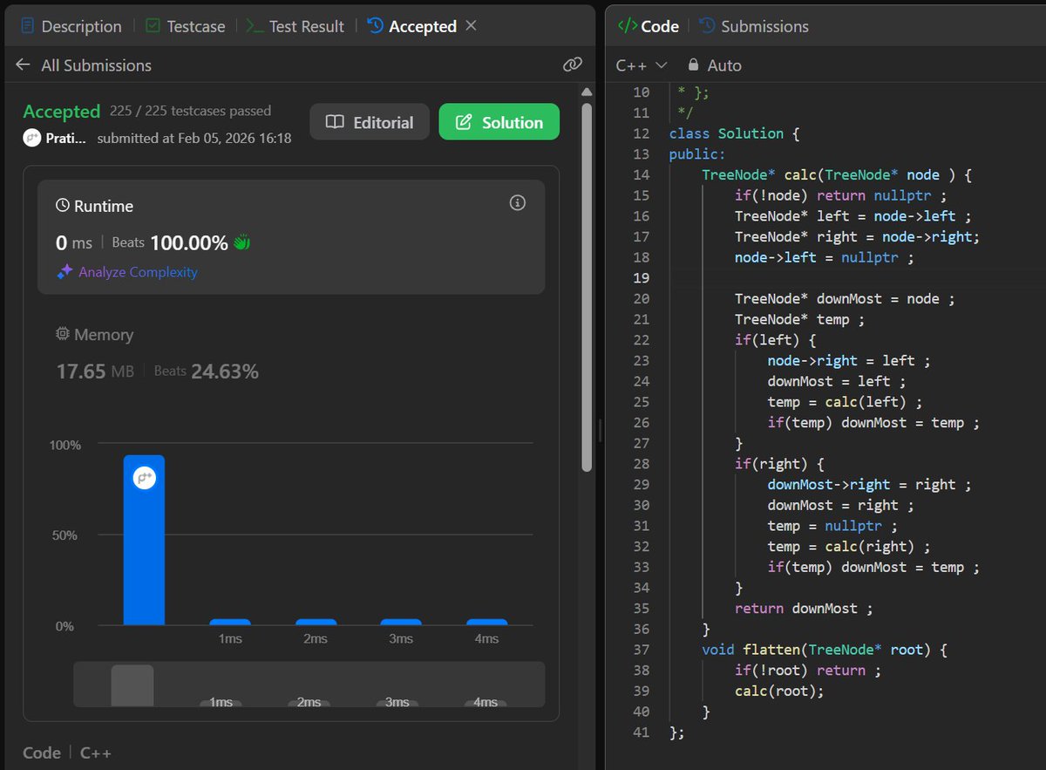Image resolution: width=1046 pixels, height=770 pixels.
Task: Open the Description tab
Action: click(70, 26)
